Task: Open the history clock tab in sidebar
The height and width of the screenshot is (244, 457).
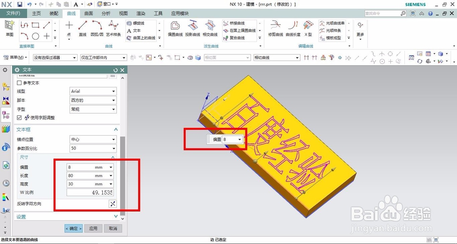Action: click(6, 183)
